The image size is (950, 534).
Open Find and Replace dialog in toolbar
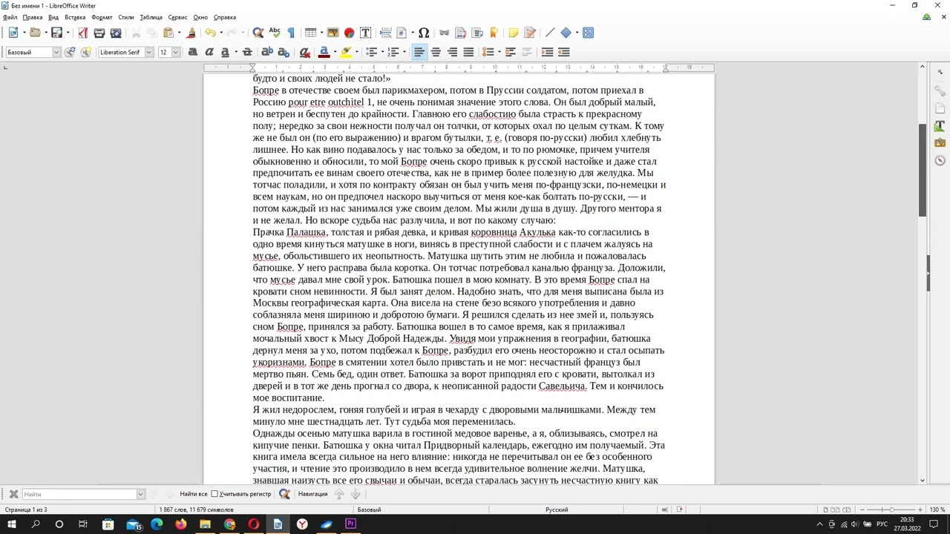[x=258, y=33]
